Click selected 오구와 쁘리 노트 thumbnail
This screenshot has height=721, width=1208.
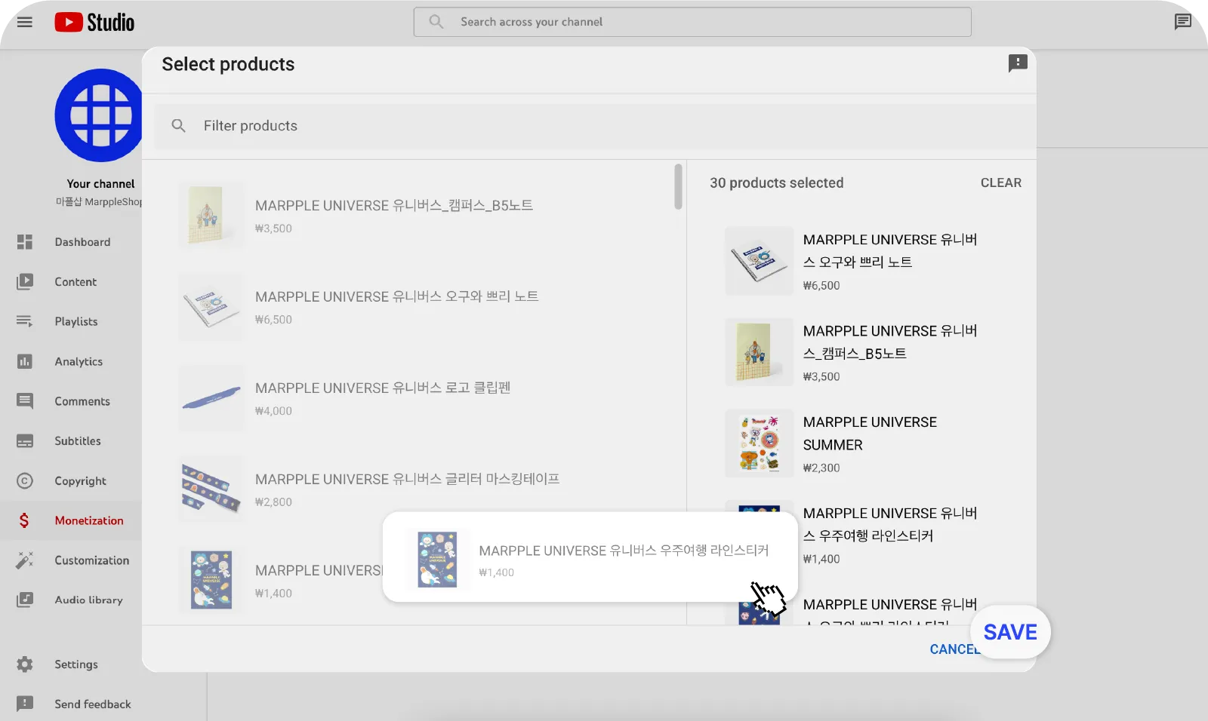759,261
